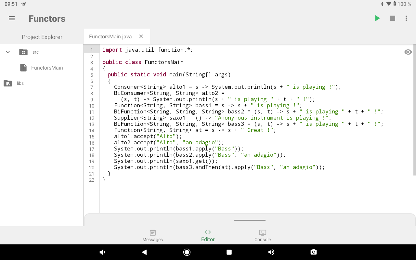
Task: Click the println(bass1.apply("Bass")) line
Action: 179,149
